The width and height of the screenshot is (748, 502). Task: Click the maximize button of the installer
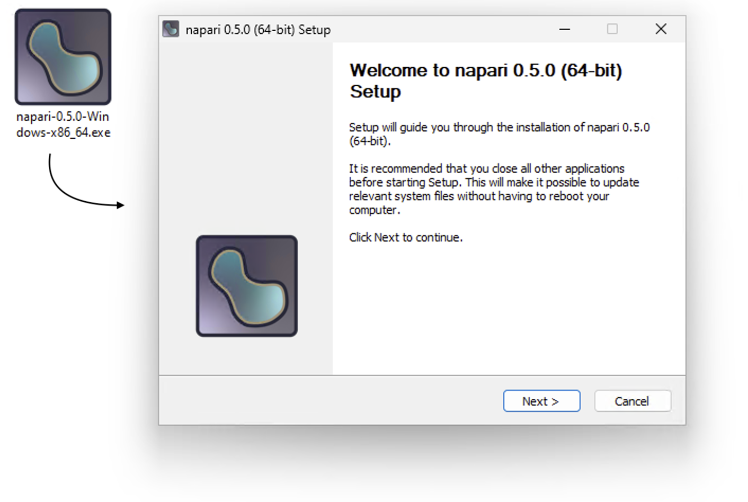point(612,30)
